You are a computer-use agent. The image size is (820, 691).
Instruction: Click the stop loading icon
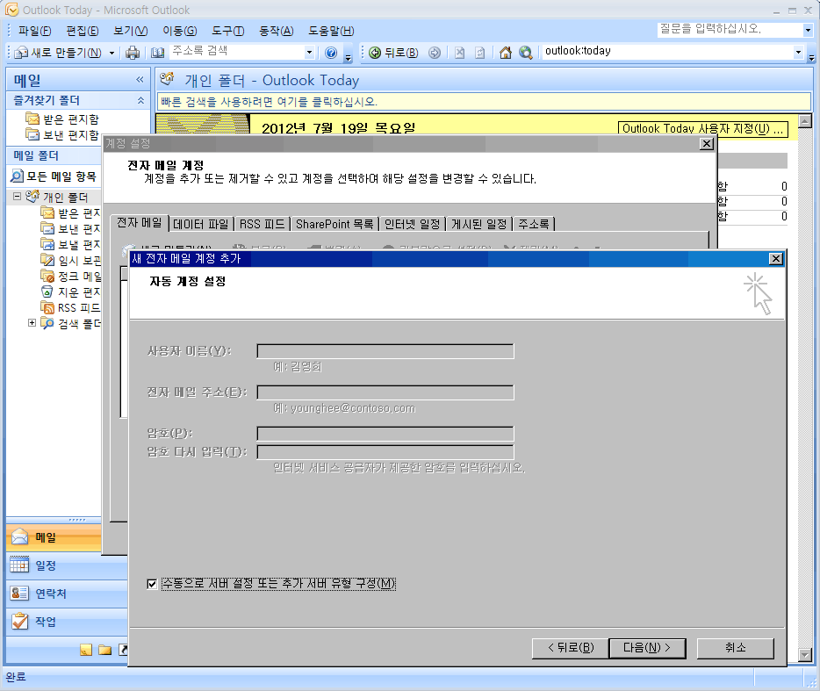click(x=459, y=53)
